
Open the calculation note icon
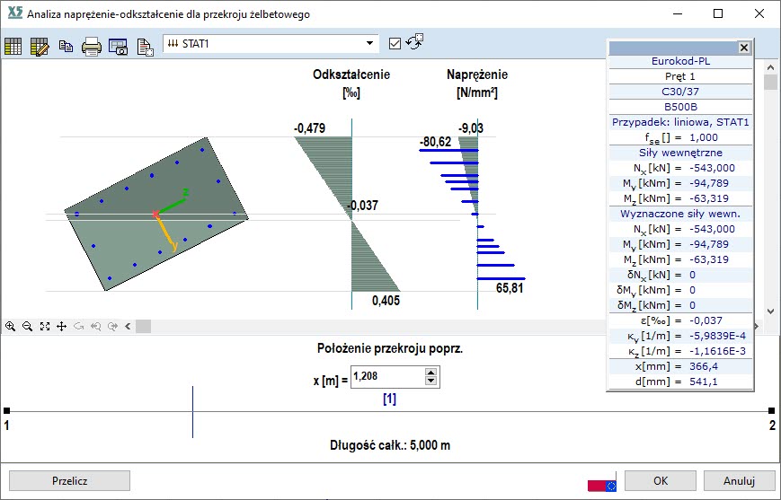pos(145,47)
